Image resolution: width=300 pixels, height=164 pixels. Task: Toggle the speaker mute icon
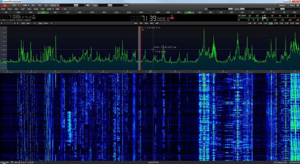88,5
